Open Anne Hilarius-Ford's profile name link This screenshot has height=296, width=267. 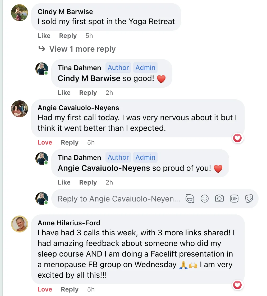[69, 223]
